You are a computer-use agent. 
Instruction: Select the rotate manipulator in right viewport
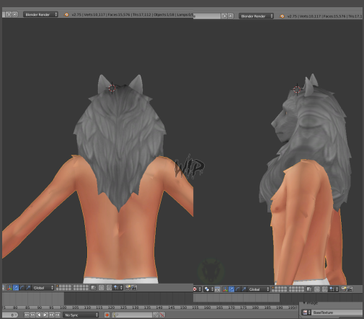(238, 289)
